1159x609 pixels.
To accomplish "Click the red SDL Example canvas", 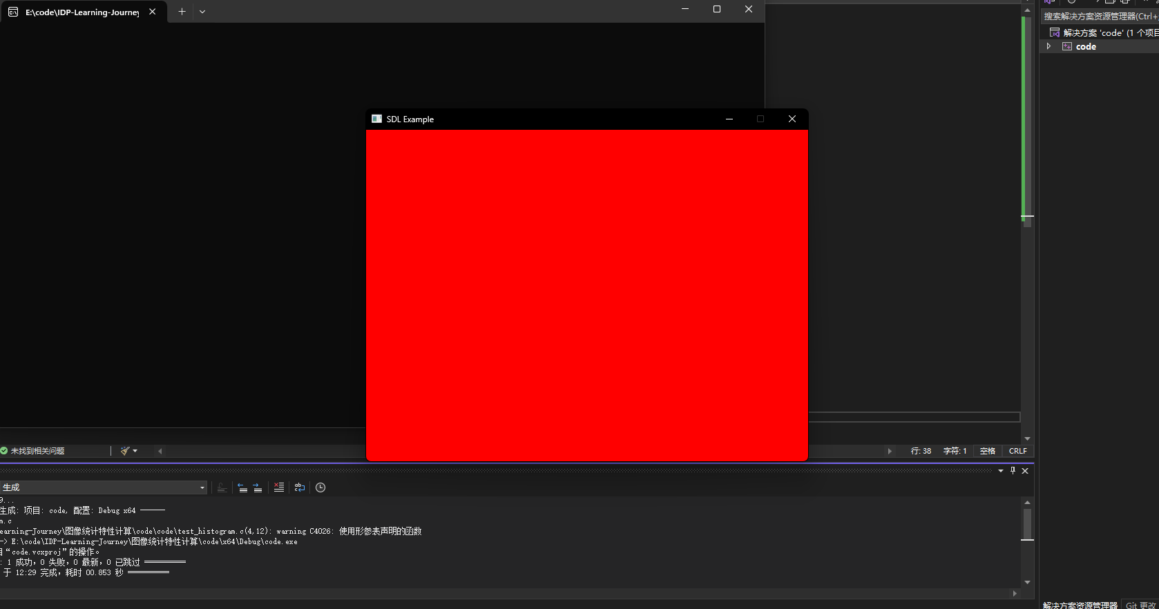I will click(x=587, y=295).
